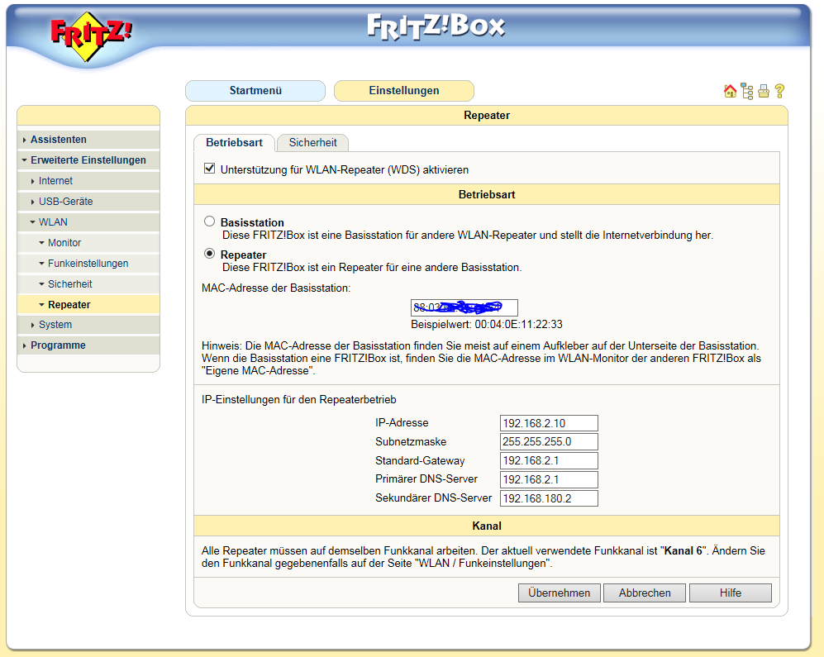
Task: Click the FRITZ! logo
Action: [92, 36]
